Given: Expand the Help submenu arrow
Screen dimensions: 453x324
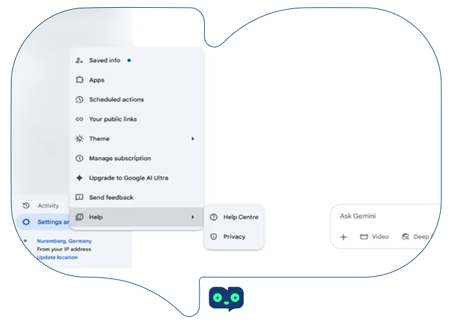Looking at the screenshot, I should 192,217.
